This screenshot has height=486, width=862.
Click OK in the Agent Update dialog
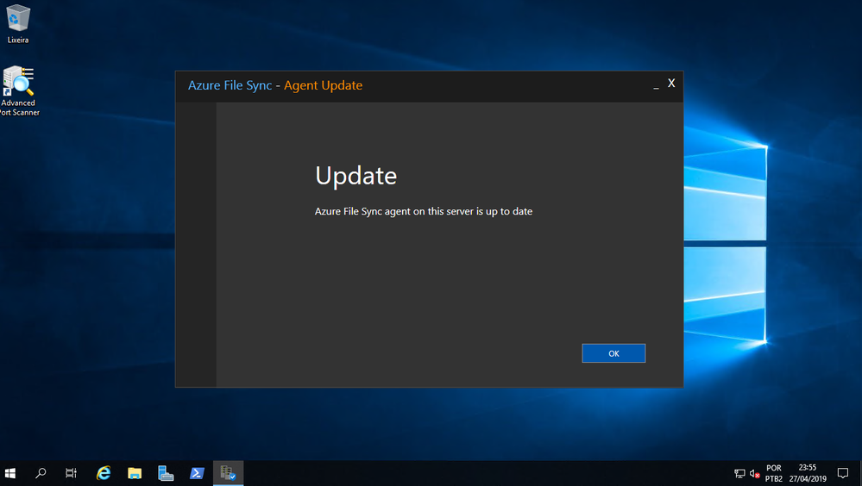[613, 353]
